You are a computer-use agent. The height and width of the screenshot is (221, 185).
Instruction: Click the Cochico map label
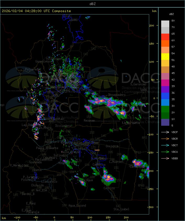[x=109, y=188]
